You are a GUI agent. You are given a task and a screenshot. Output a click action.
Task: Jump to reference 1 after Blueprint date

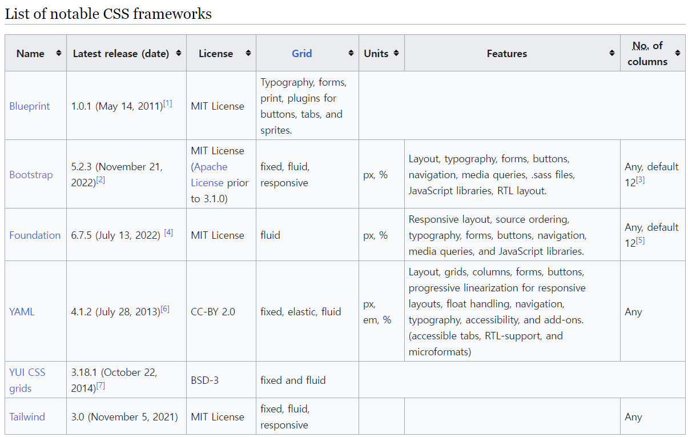click(167, 103)
